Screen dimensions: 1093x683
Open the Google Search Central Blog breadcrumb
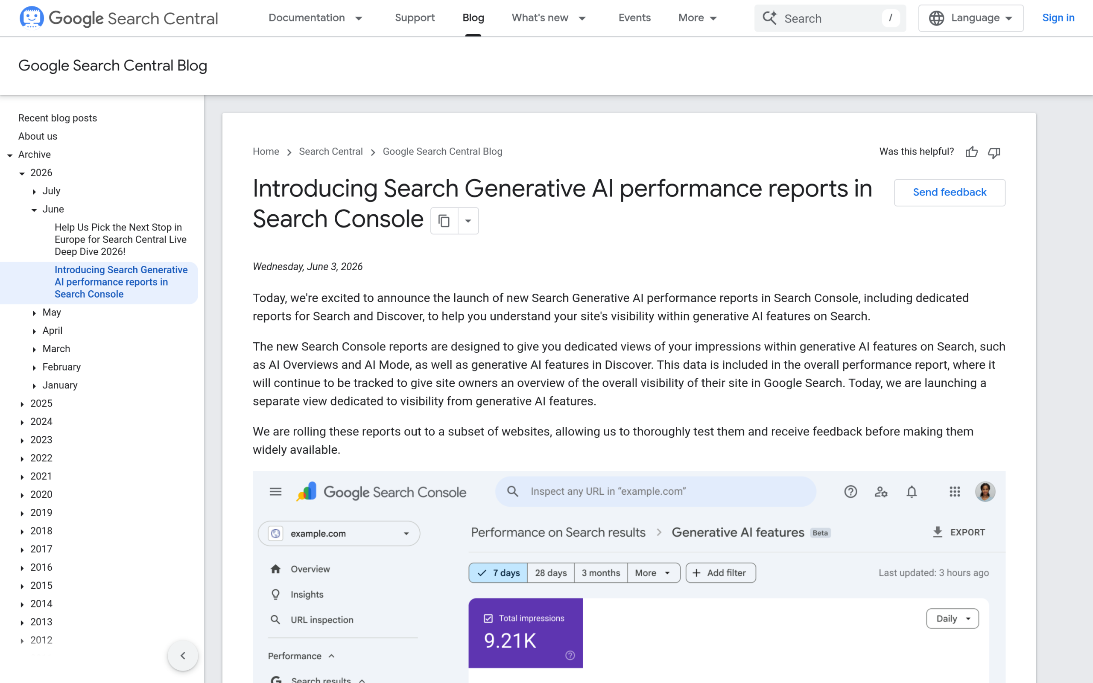click(x=442, y=152)
